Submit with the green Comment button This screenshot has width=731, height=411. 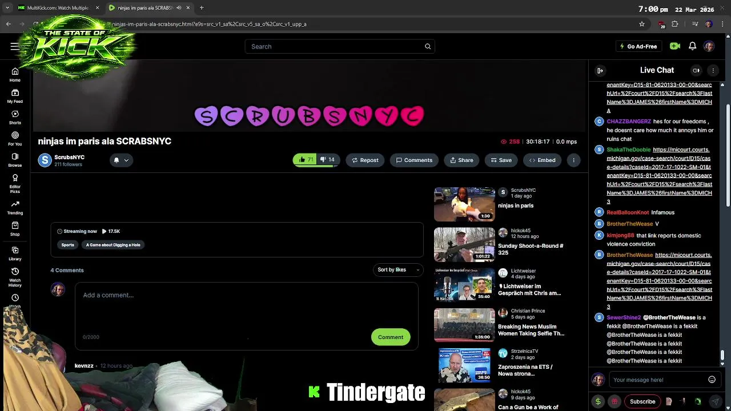pyautogui.click(x=391, y=337)
